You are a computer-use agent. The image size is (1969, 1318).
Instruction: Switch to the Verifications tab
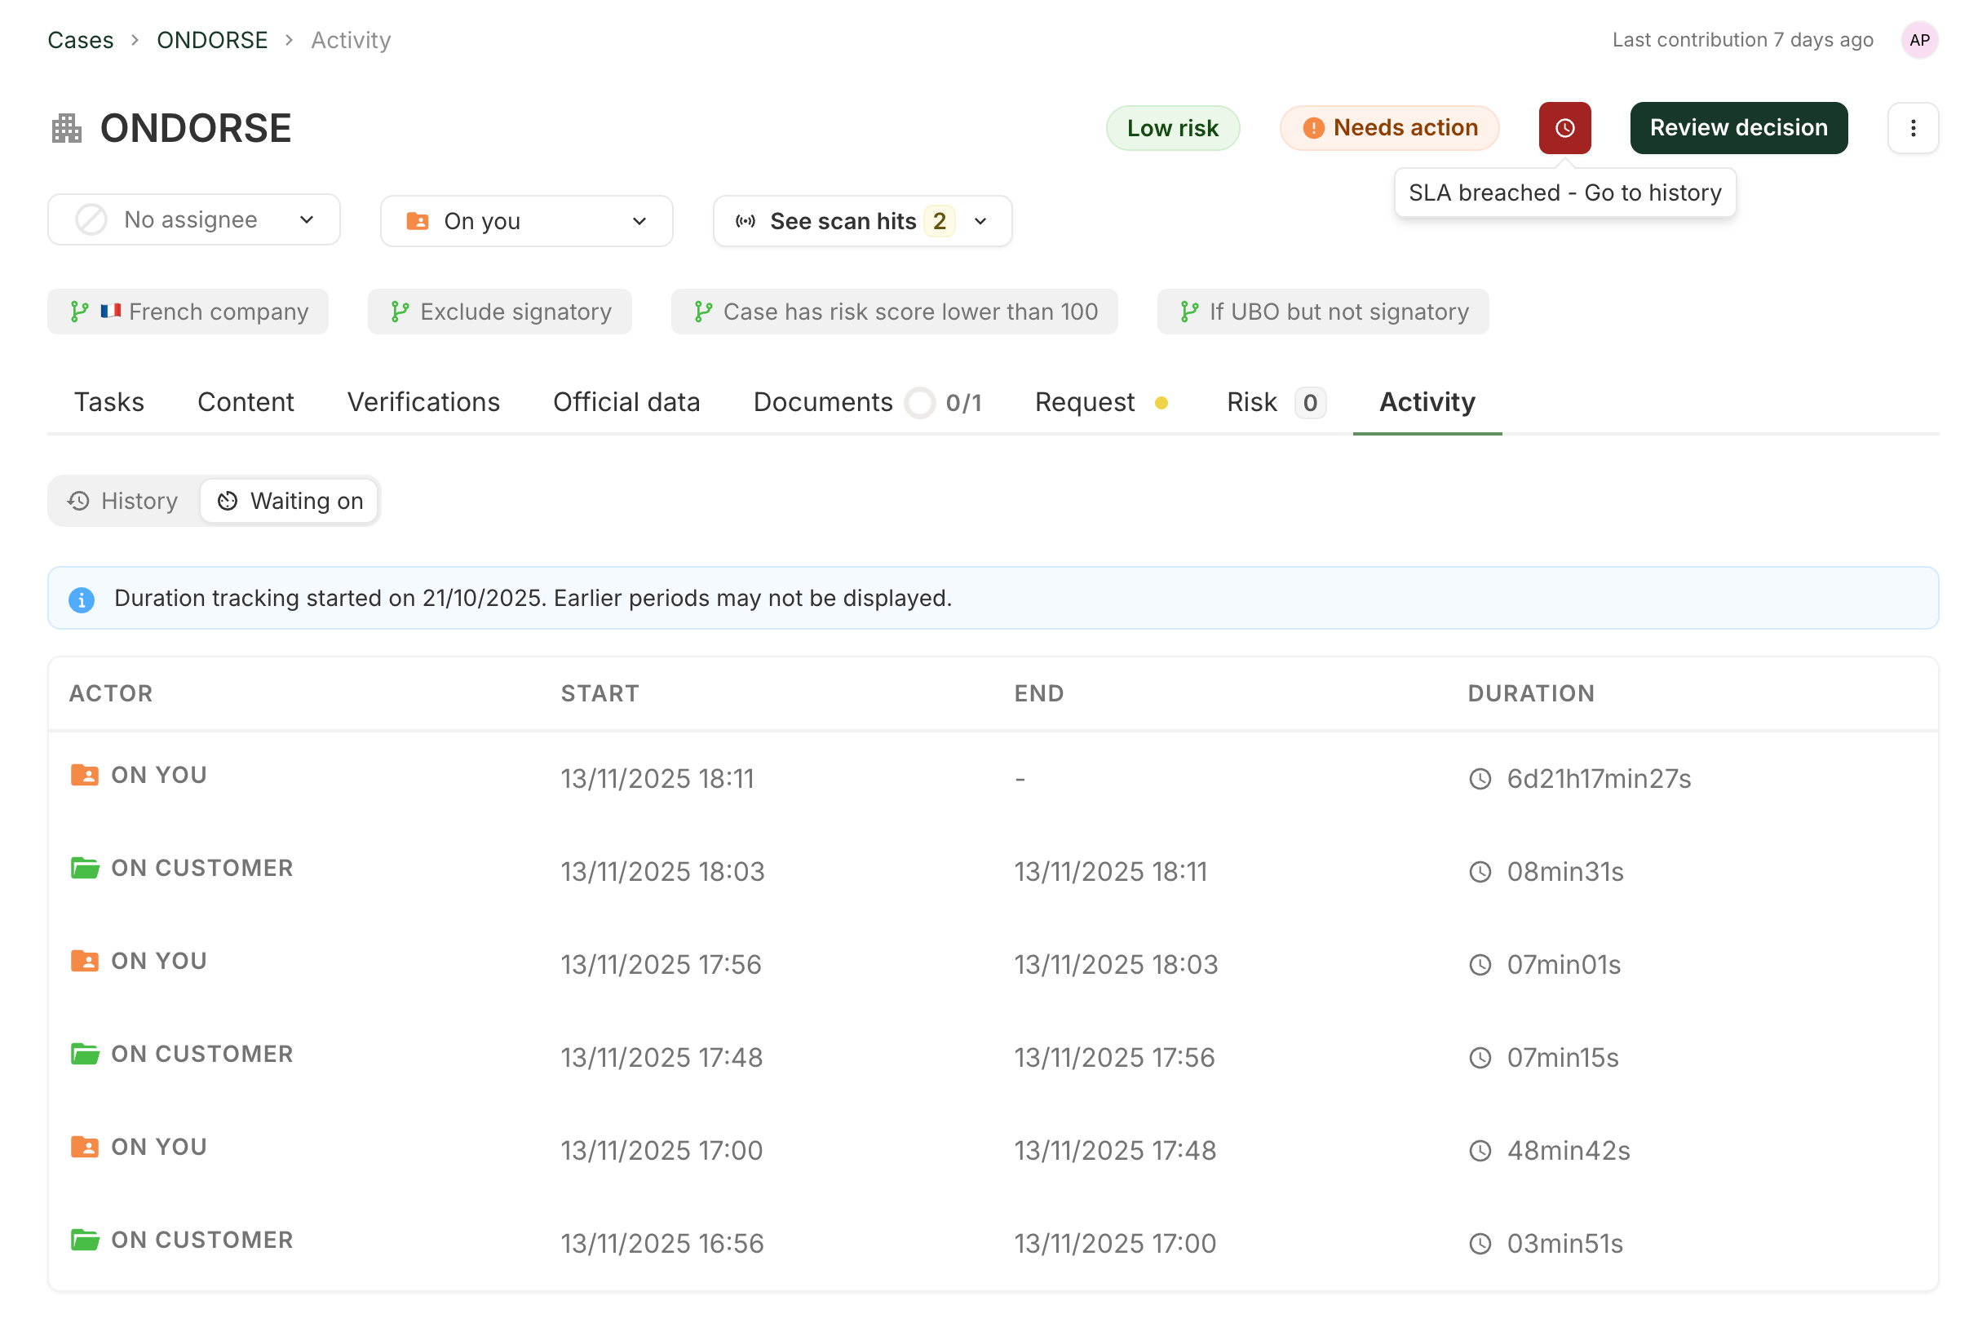423,402
